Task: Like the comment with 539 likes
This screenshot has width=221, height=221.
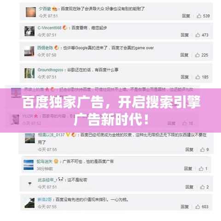Action: pos(199,16)
